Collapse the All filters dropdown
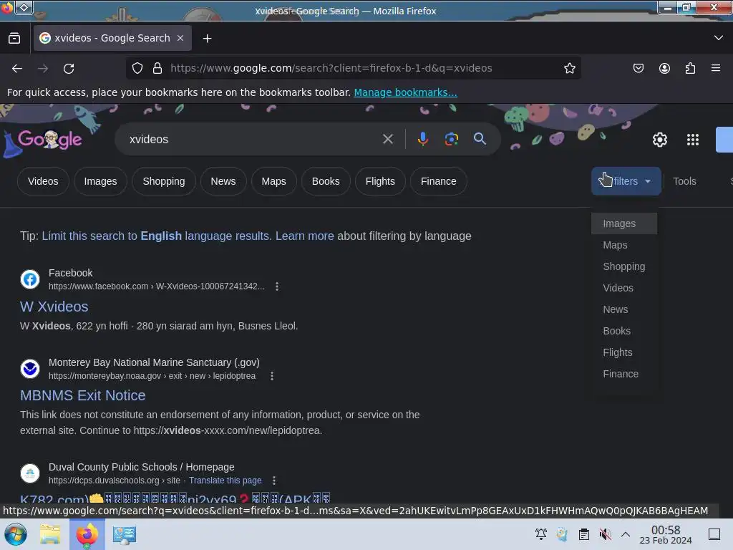Screen dimensions: 733x550 pos(626,181)
